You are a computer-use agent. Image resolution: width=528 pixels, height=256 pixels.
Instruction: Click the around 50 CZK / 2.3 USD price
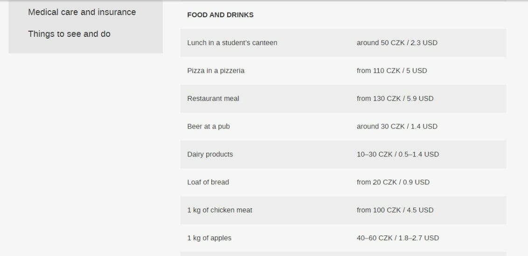[397, 43]
